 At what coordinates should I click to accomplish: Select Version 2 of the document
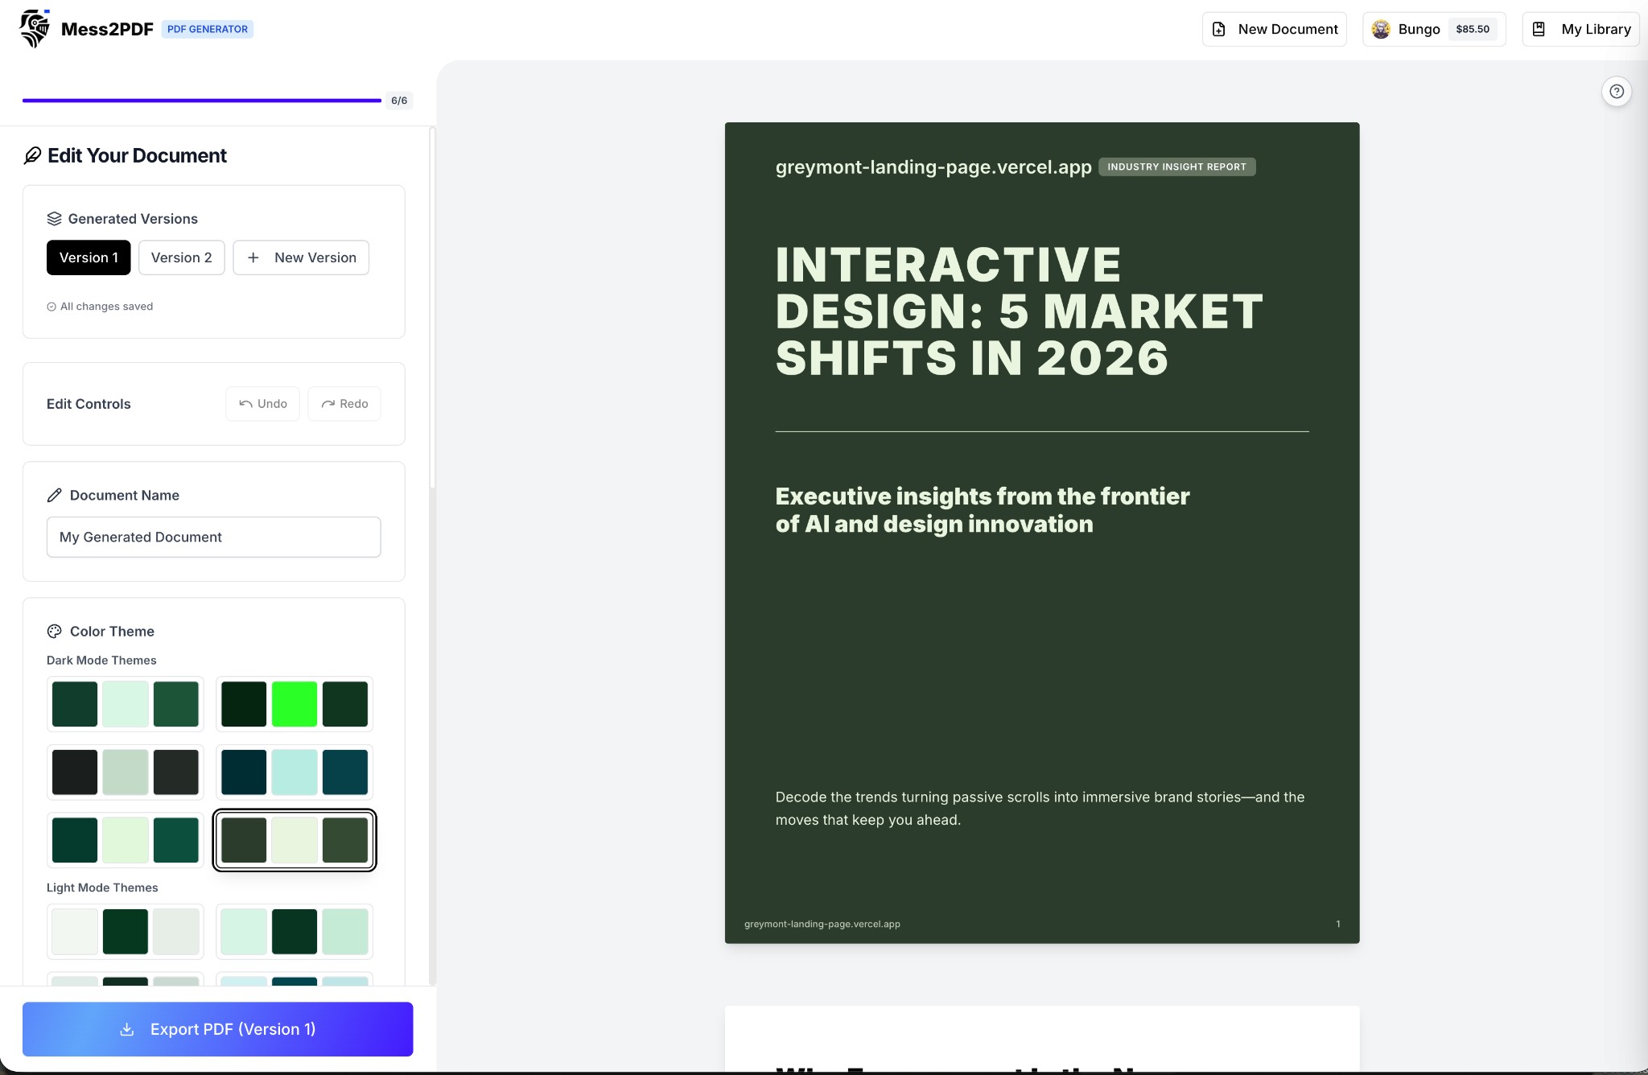pos(182,257)
